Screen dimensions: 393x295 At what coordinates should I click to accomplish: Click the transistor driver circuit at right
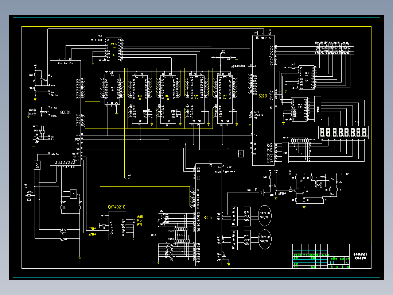pyautogui.click(x=317, y=189)
